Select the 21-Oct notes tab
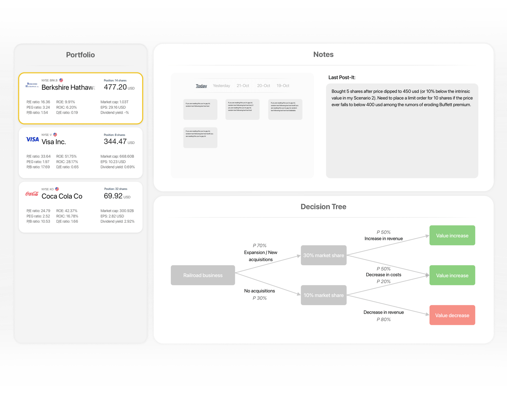The width and height of the screenshot is (507, 394). coord(243,86)
